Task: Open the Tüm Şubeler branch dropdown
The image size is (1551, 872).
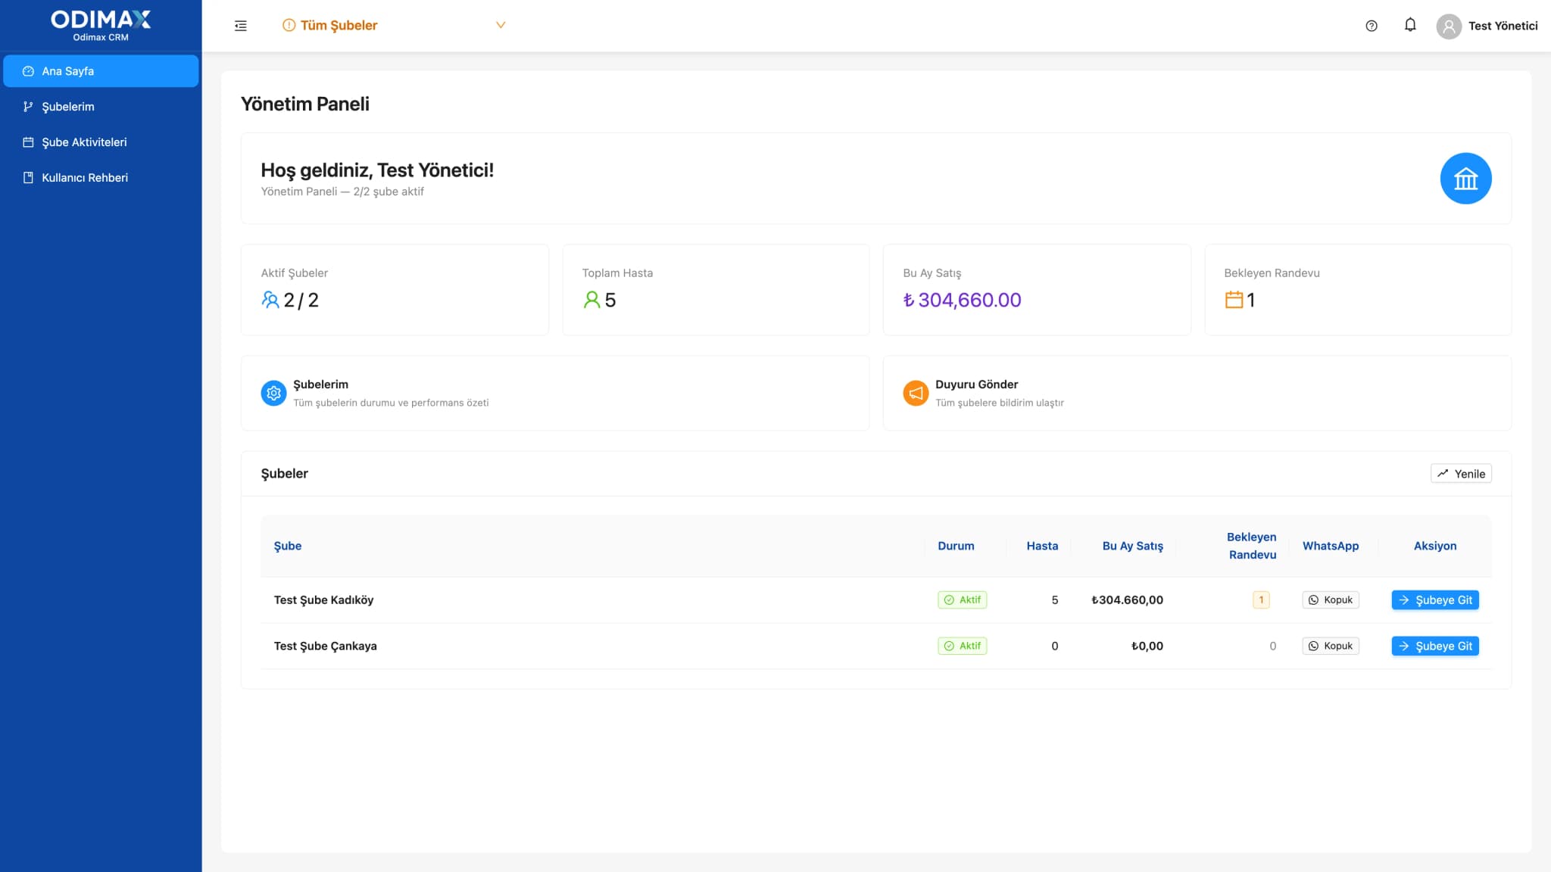Action: (394, 25)
